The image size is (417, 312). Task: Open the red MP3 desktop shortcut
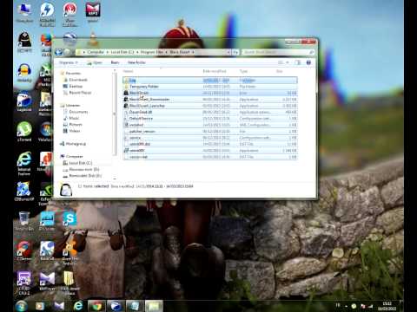93,12
